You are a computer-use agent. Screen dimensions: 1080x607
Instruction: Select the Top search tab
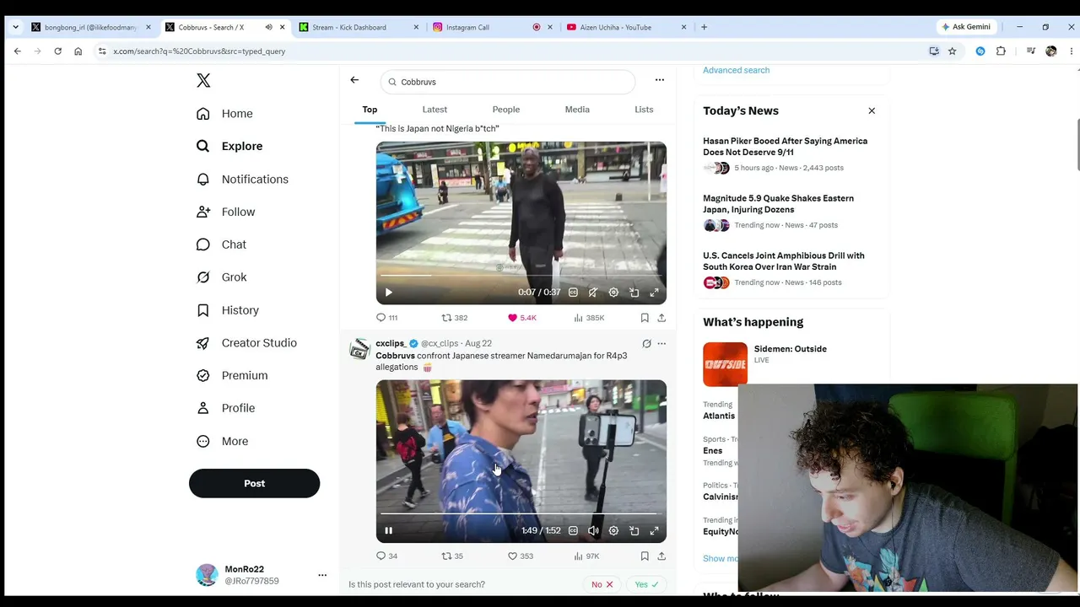click(370, 110)
